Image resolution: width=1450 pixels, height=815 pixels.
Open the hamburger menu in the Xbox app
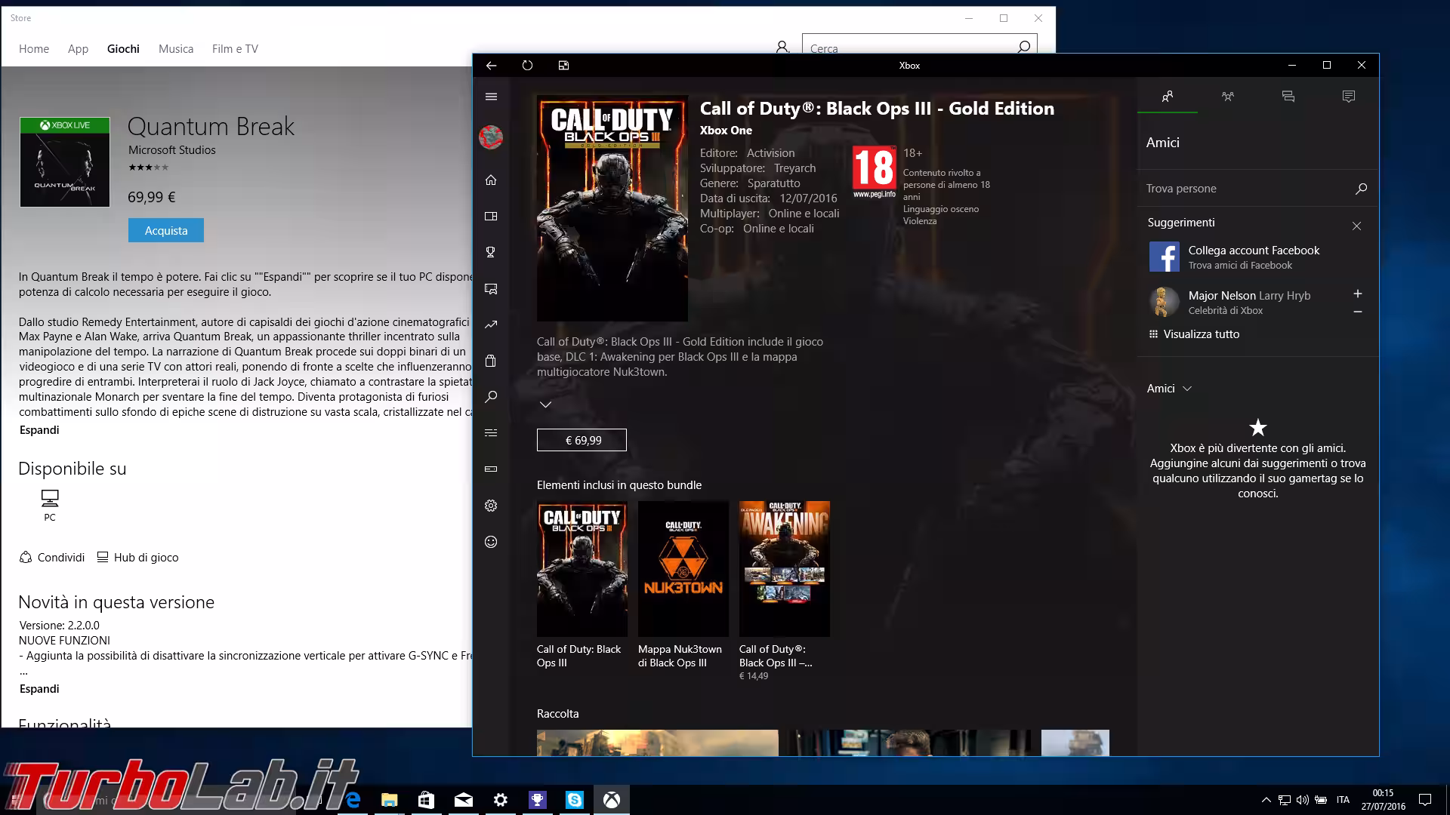click(491, 97)
